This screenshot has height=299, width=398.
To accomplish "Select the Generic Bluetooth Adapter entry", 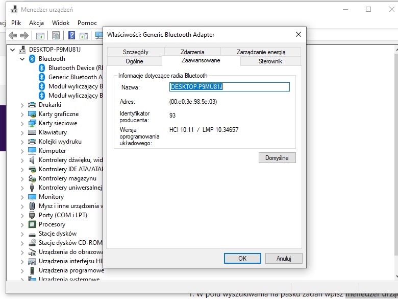I will tap(76, 77).
